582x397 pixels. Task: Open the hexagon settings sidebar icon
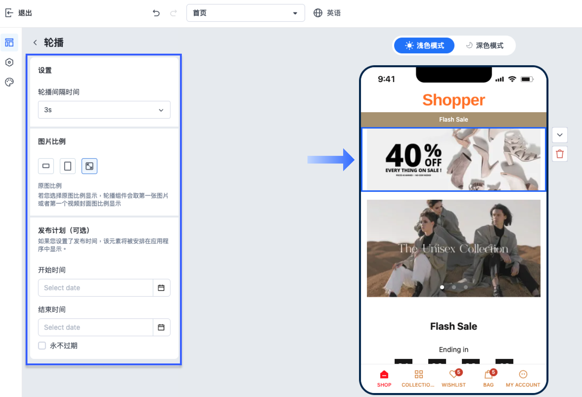pyautogui.click(x=9, y=62)
